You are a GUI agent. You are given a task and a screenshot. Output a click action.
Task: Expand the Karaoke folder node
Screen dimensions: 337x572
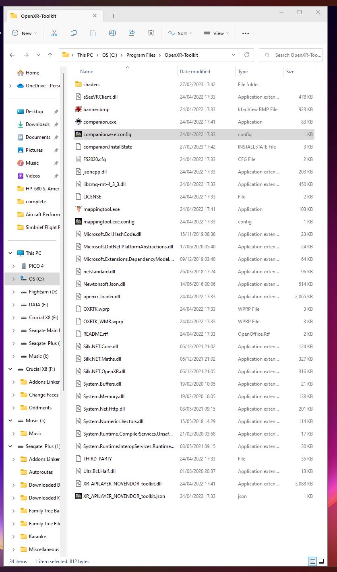point(14,537)
